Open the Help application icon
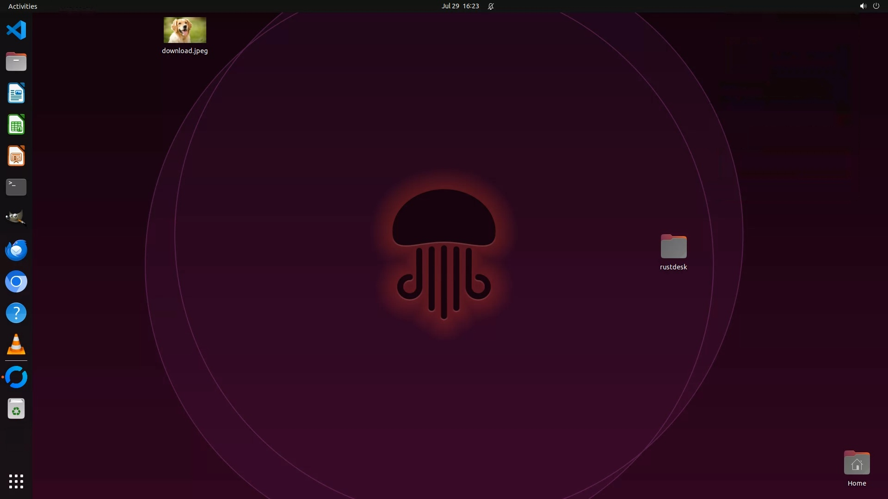The width and height of the screenshot is (888, 499). [16, 313]
